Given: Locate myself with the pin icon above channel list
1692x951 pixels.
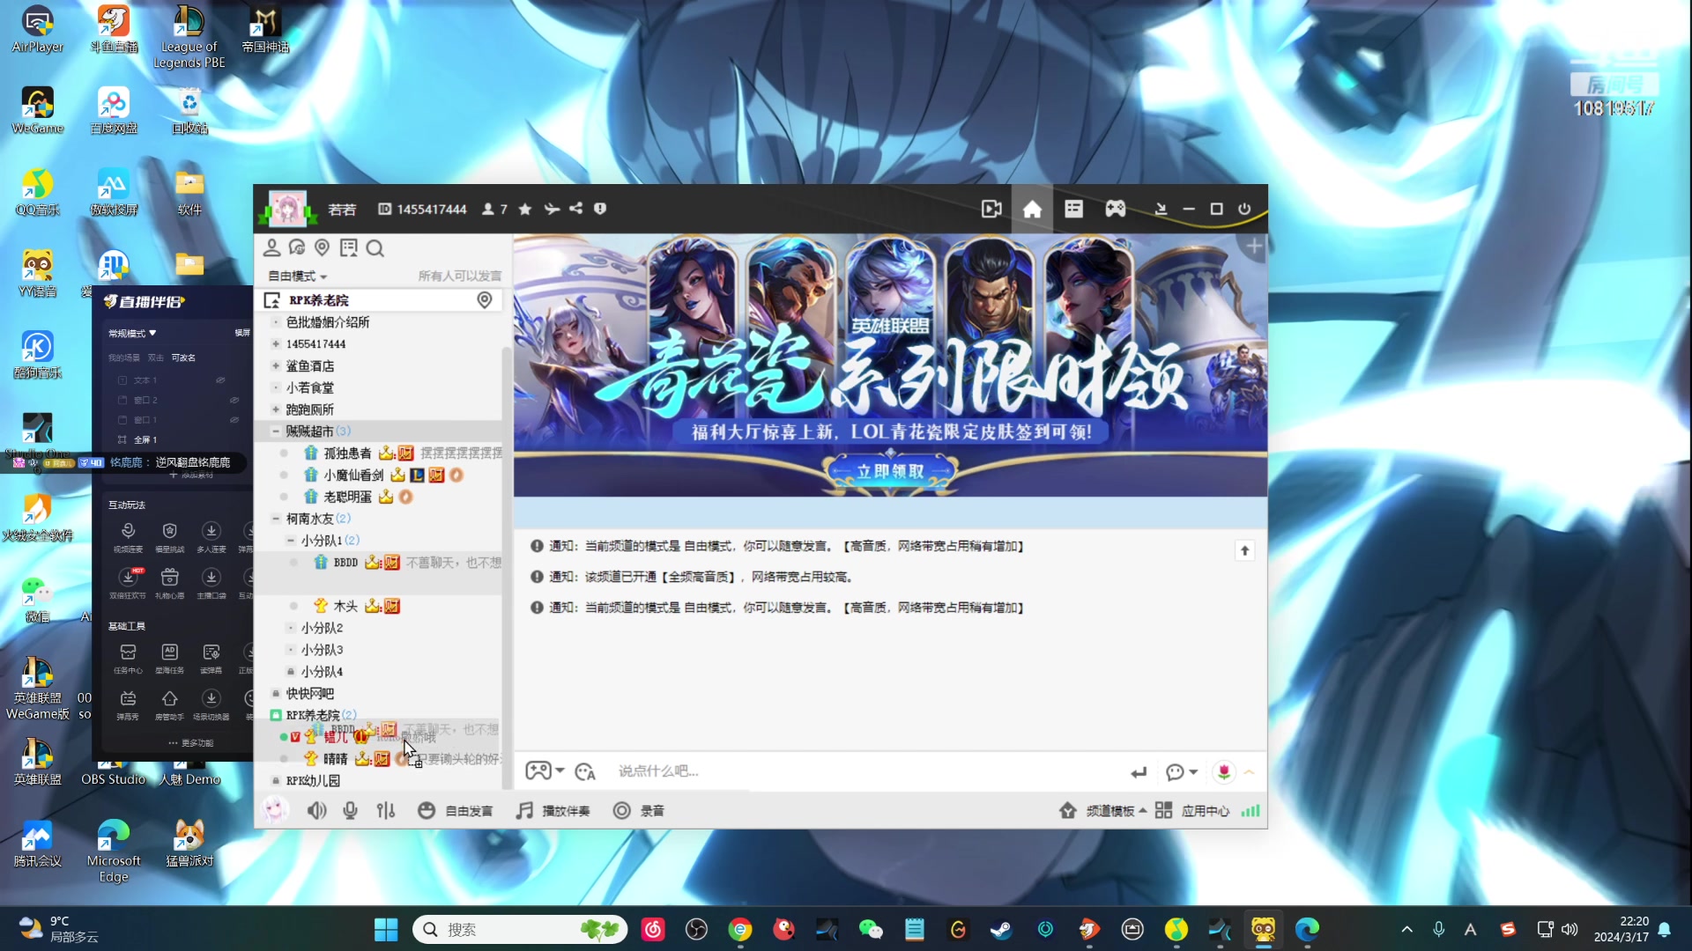Looking at the screenshot, I should pyautogui.click(x=323, y=248).
